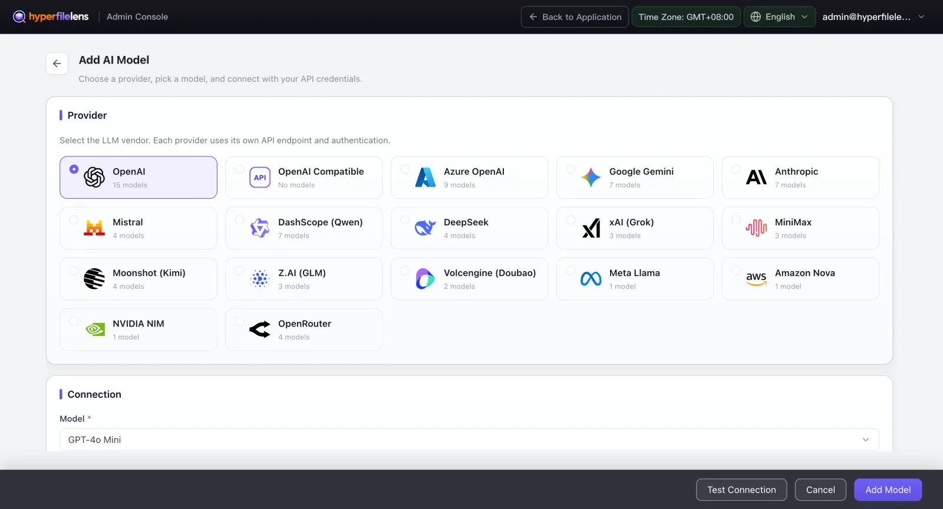Viewport: 943px width, 509px height.
Task: Select the OpenAI Compatible radio button
Action: tap(239, 169)
